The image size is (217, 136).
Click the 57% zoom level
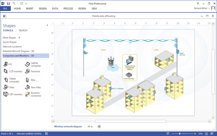tap(201, 134)
